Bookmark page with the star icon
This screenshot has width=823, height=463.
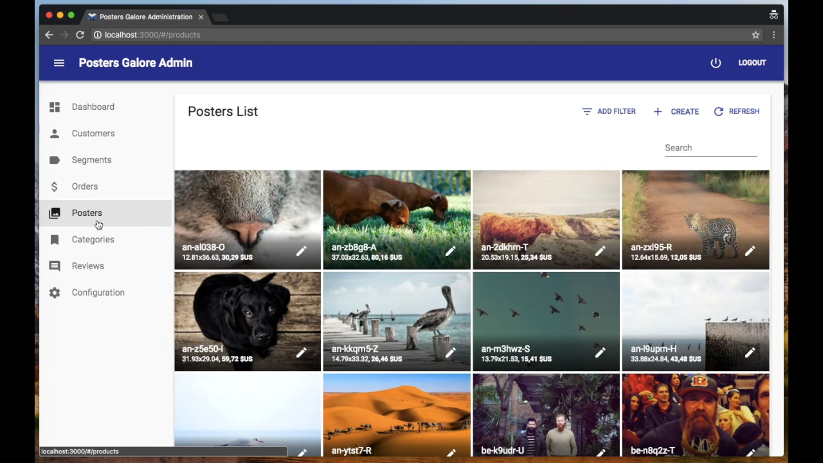pos(755,35)
